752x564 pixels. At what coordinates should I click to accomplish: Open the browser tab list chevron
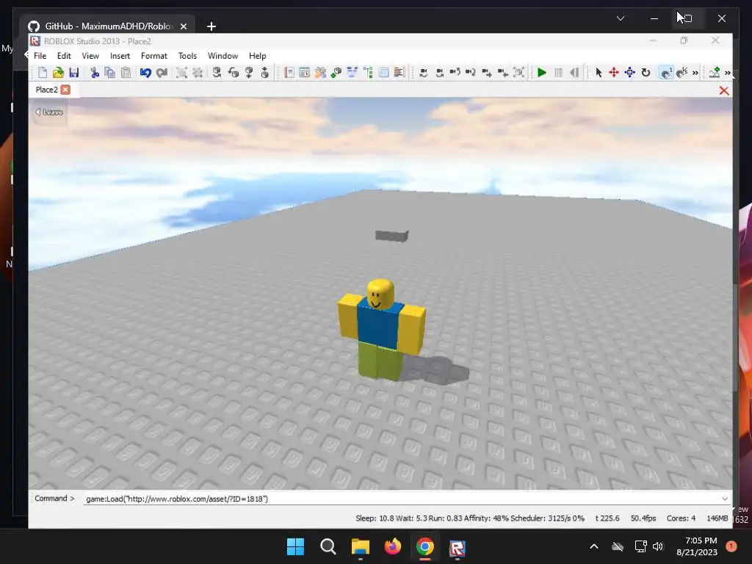click(x=620, y=18)
